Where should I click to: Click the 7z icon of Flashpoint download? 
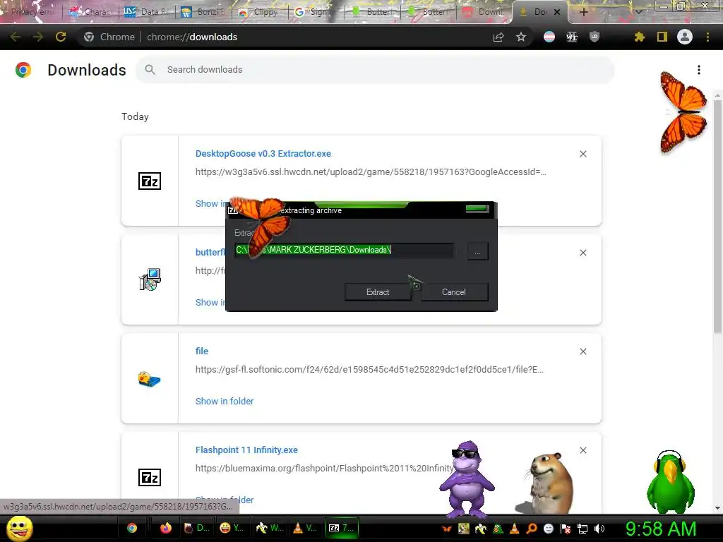pos(150,478)
